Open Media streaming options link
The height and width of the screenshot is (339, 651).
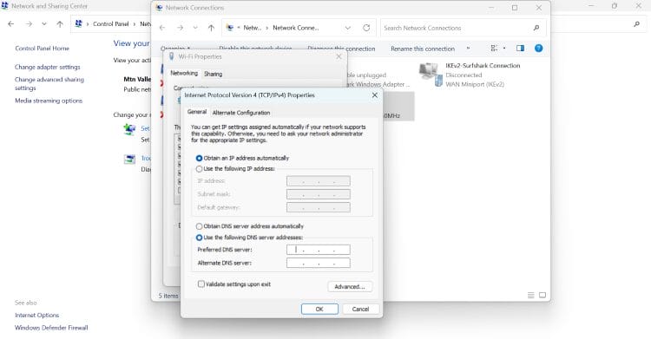(x=49, y=101)
